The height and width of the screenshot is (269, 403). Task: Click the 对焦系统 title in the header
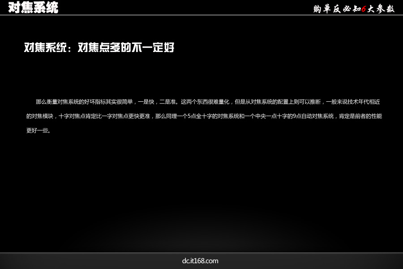click(x=33, y=8)
